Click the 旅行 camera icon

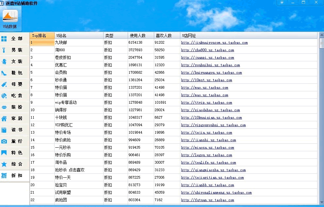tap(4, 141)
